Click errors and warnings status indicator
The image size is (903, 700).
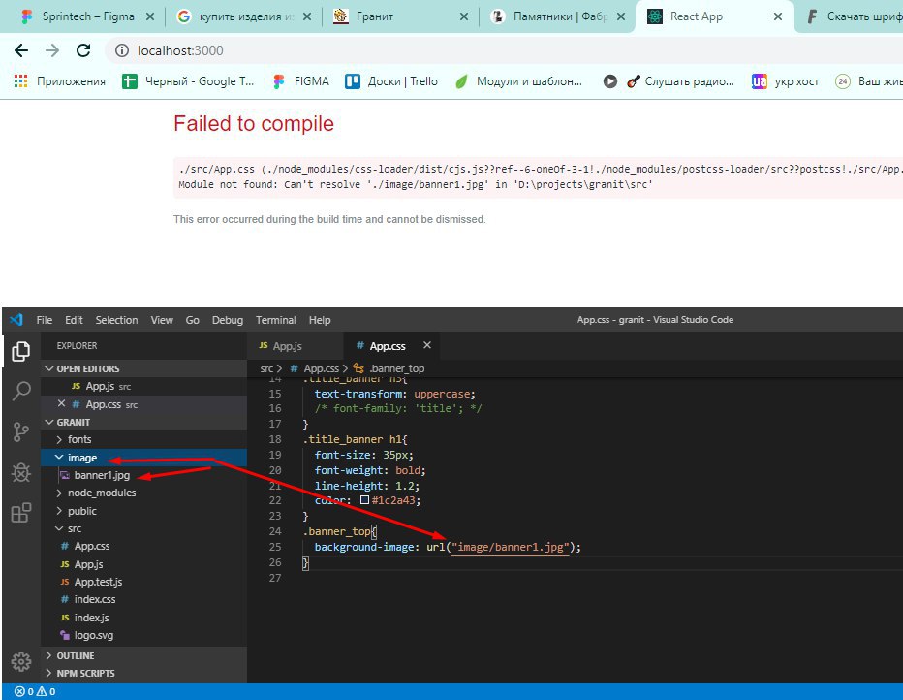click(x=35, y=691)
